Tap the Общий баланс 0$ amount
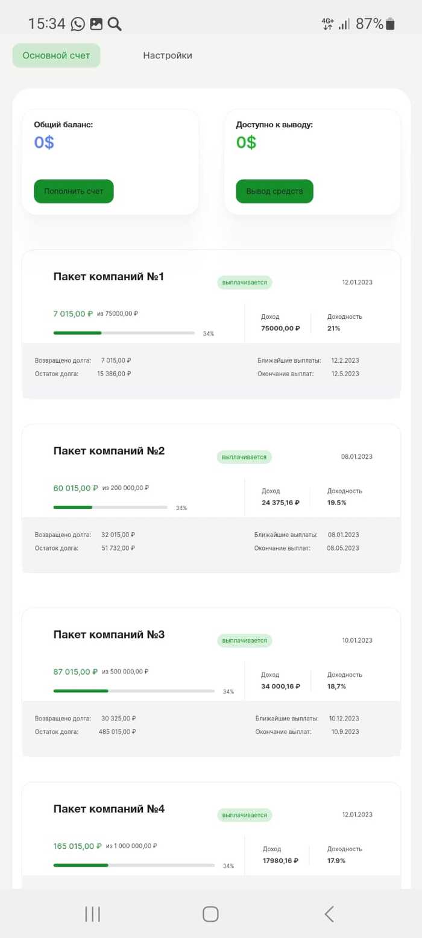This screenshot has height=938, width=422. (44, 143)
